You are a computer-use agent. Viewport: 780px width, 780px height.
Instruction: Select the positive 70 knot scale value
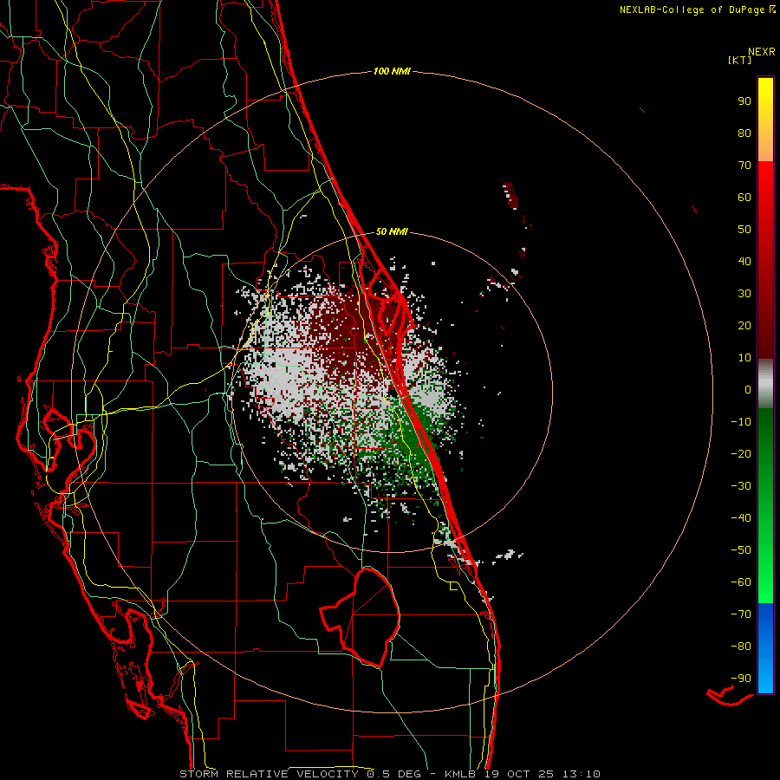click(744, 166)
